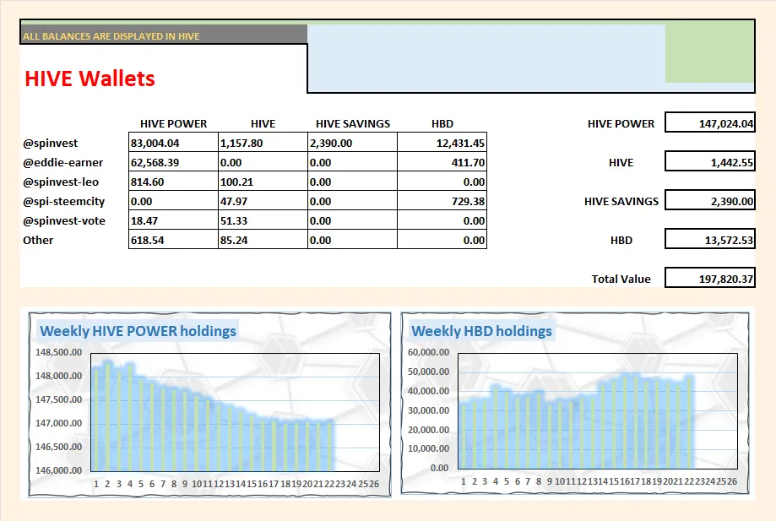This screenshot has width=776, height=521.
Task: Click the Weekly HIVE POWER holdings chart title
Action: [x=138, y=331]
